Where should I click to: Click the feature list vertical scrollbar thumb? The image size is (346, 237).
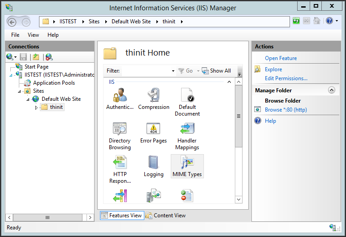(238, 116)
